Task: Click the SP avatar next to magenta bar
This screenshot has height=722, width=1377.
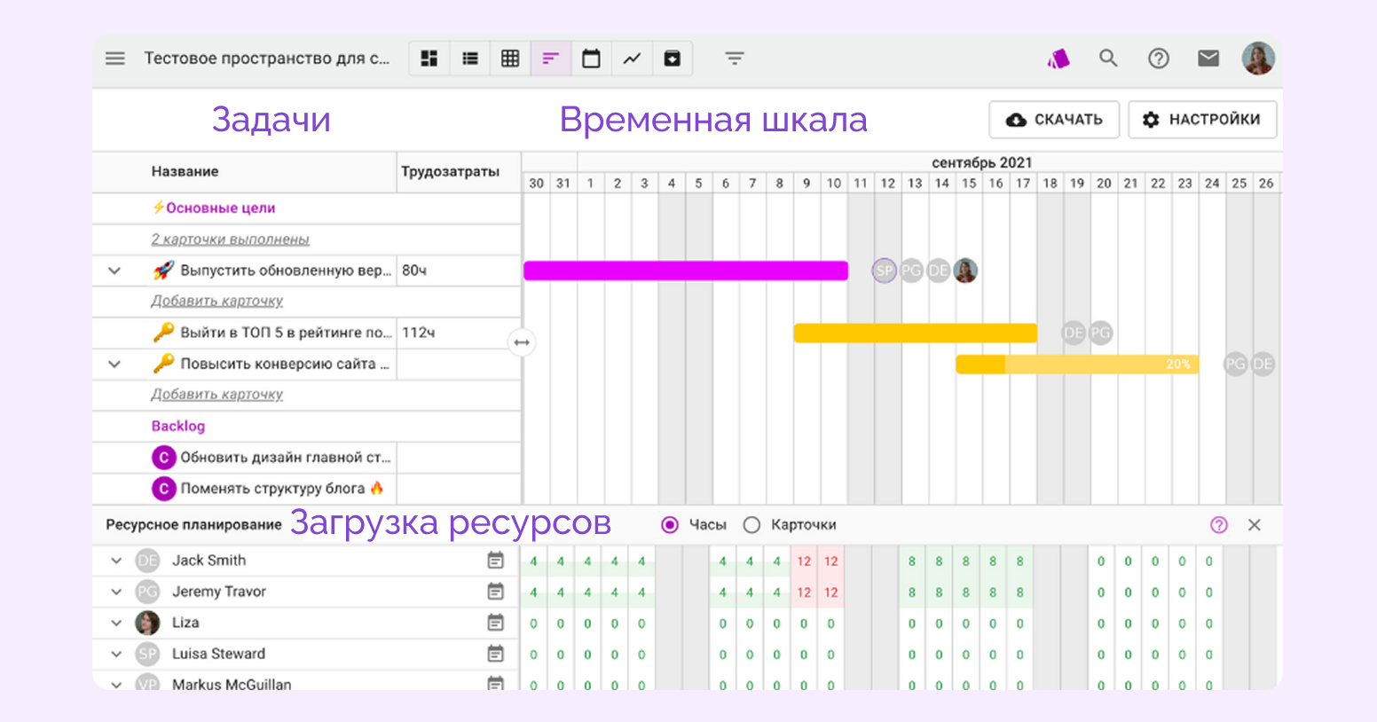Action: [885, 271]
